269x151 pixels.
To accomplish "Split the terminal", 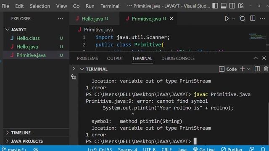I will click(257, 69).
